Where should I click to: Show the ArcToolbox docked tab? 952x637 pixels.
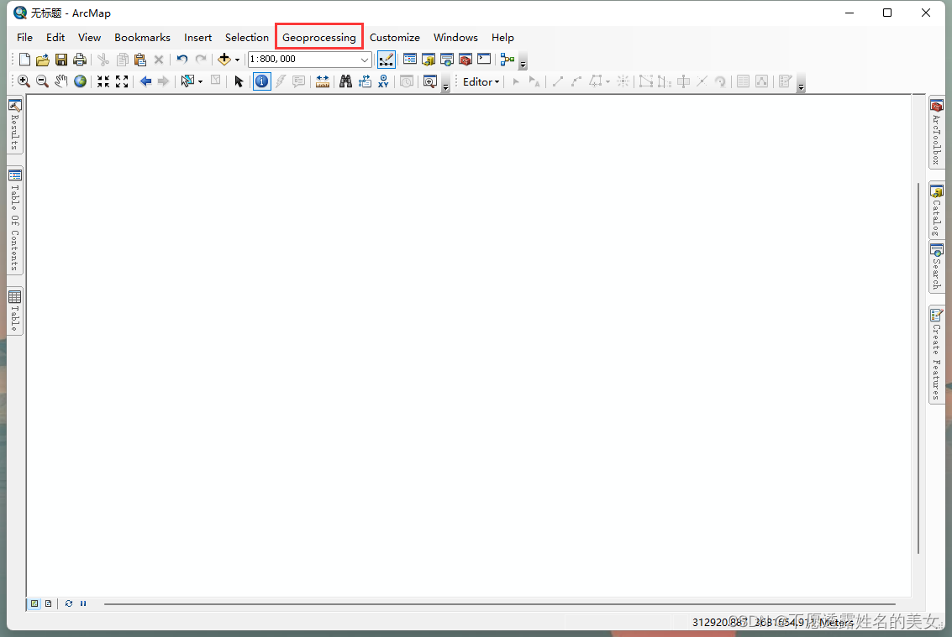click(x=937, y=133)
